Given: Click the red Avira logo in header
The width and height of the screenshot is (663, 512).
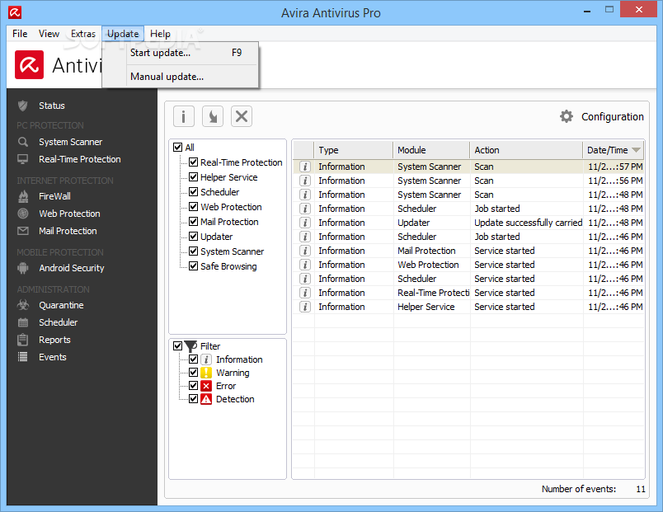Looking at the screenshot, I should pos(29,64).
